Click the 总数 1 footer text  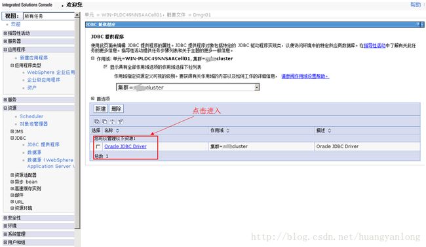click(x=101, y=156)
